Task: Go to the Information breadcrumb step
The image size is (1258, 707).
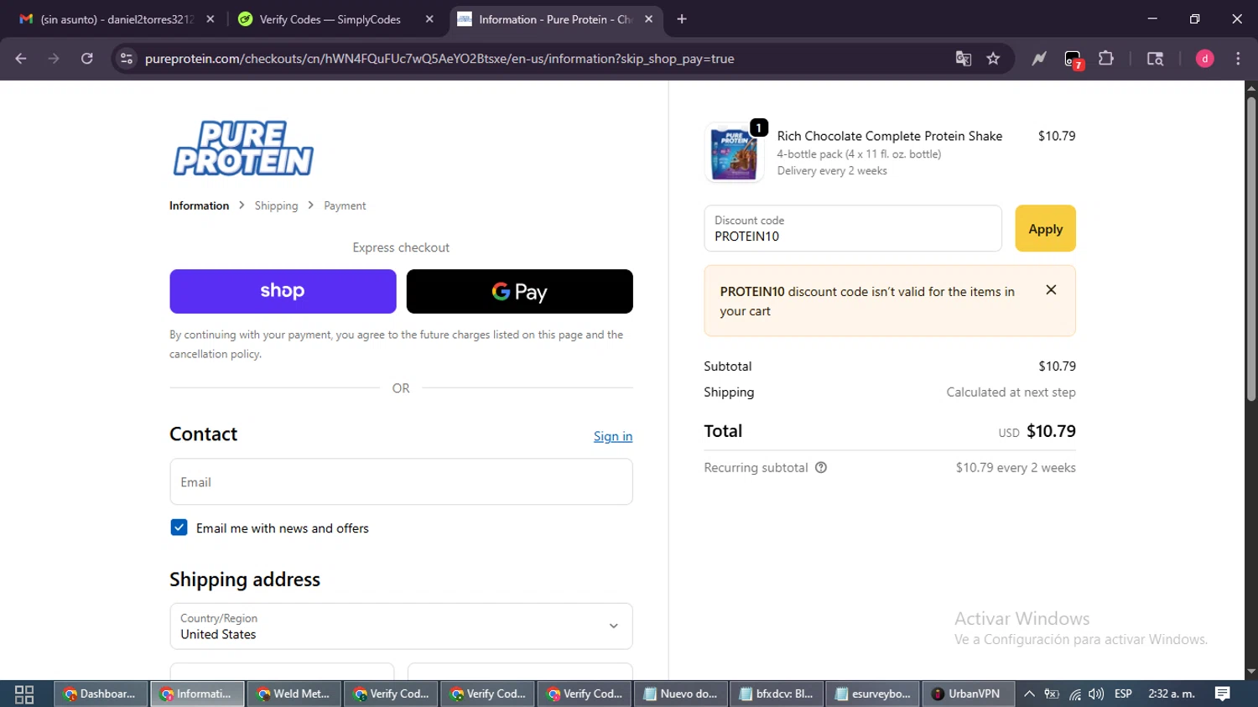Action: pyautogui.click(x=199, y=205)
